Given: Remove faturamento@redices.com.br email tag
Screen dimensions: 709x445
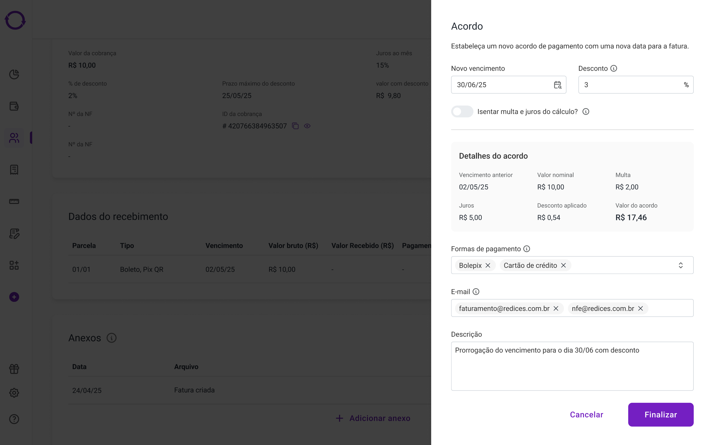Looking at the screenshot, I should pyautogui.click(x=556, y=308).
